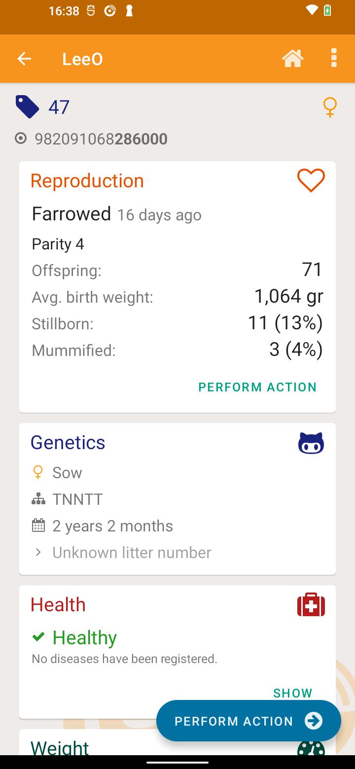Tap the Healthy status checkmark
Viewport: 355px width, 769px height.
(38, 637)
